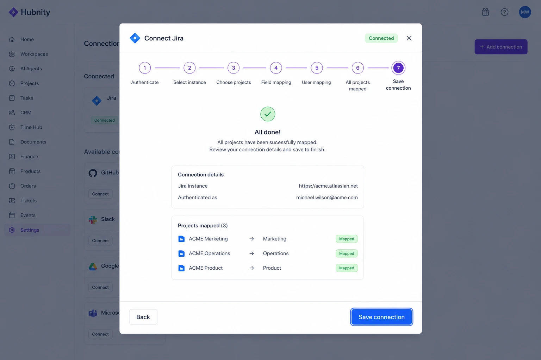Click the Settings gear icon
This screenshot has width=541, height=360.
point(12,230)
